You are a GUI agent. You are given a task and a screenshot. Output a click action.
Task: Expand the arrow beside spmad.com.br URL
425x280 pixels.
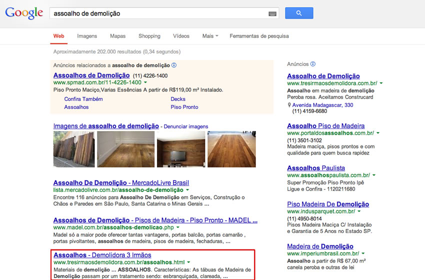(x=145, y=82)
